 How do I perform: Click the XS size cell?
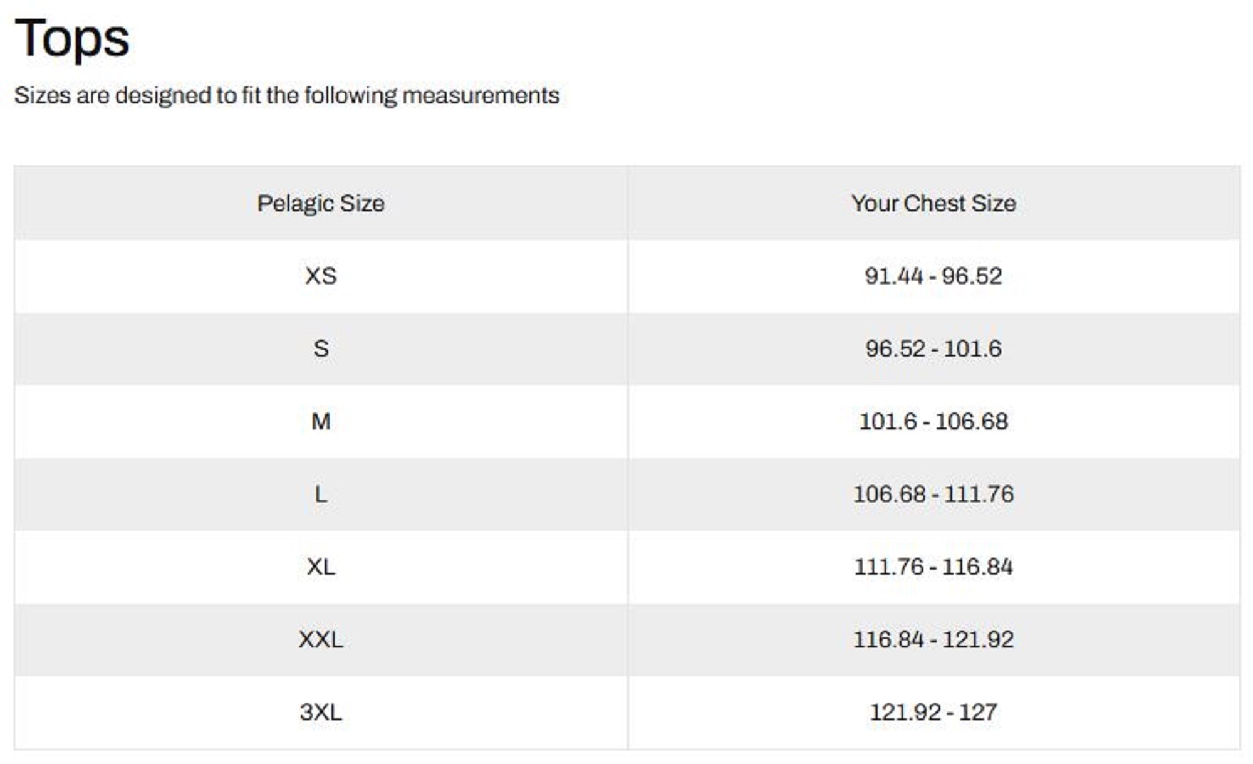click(321, 276)
